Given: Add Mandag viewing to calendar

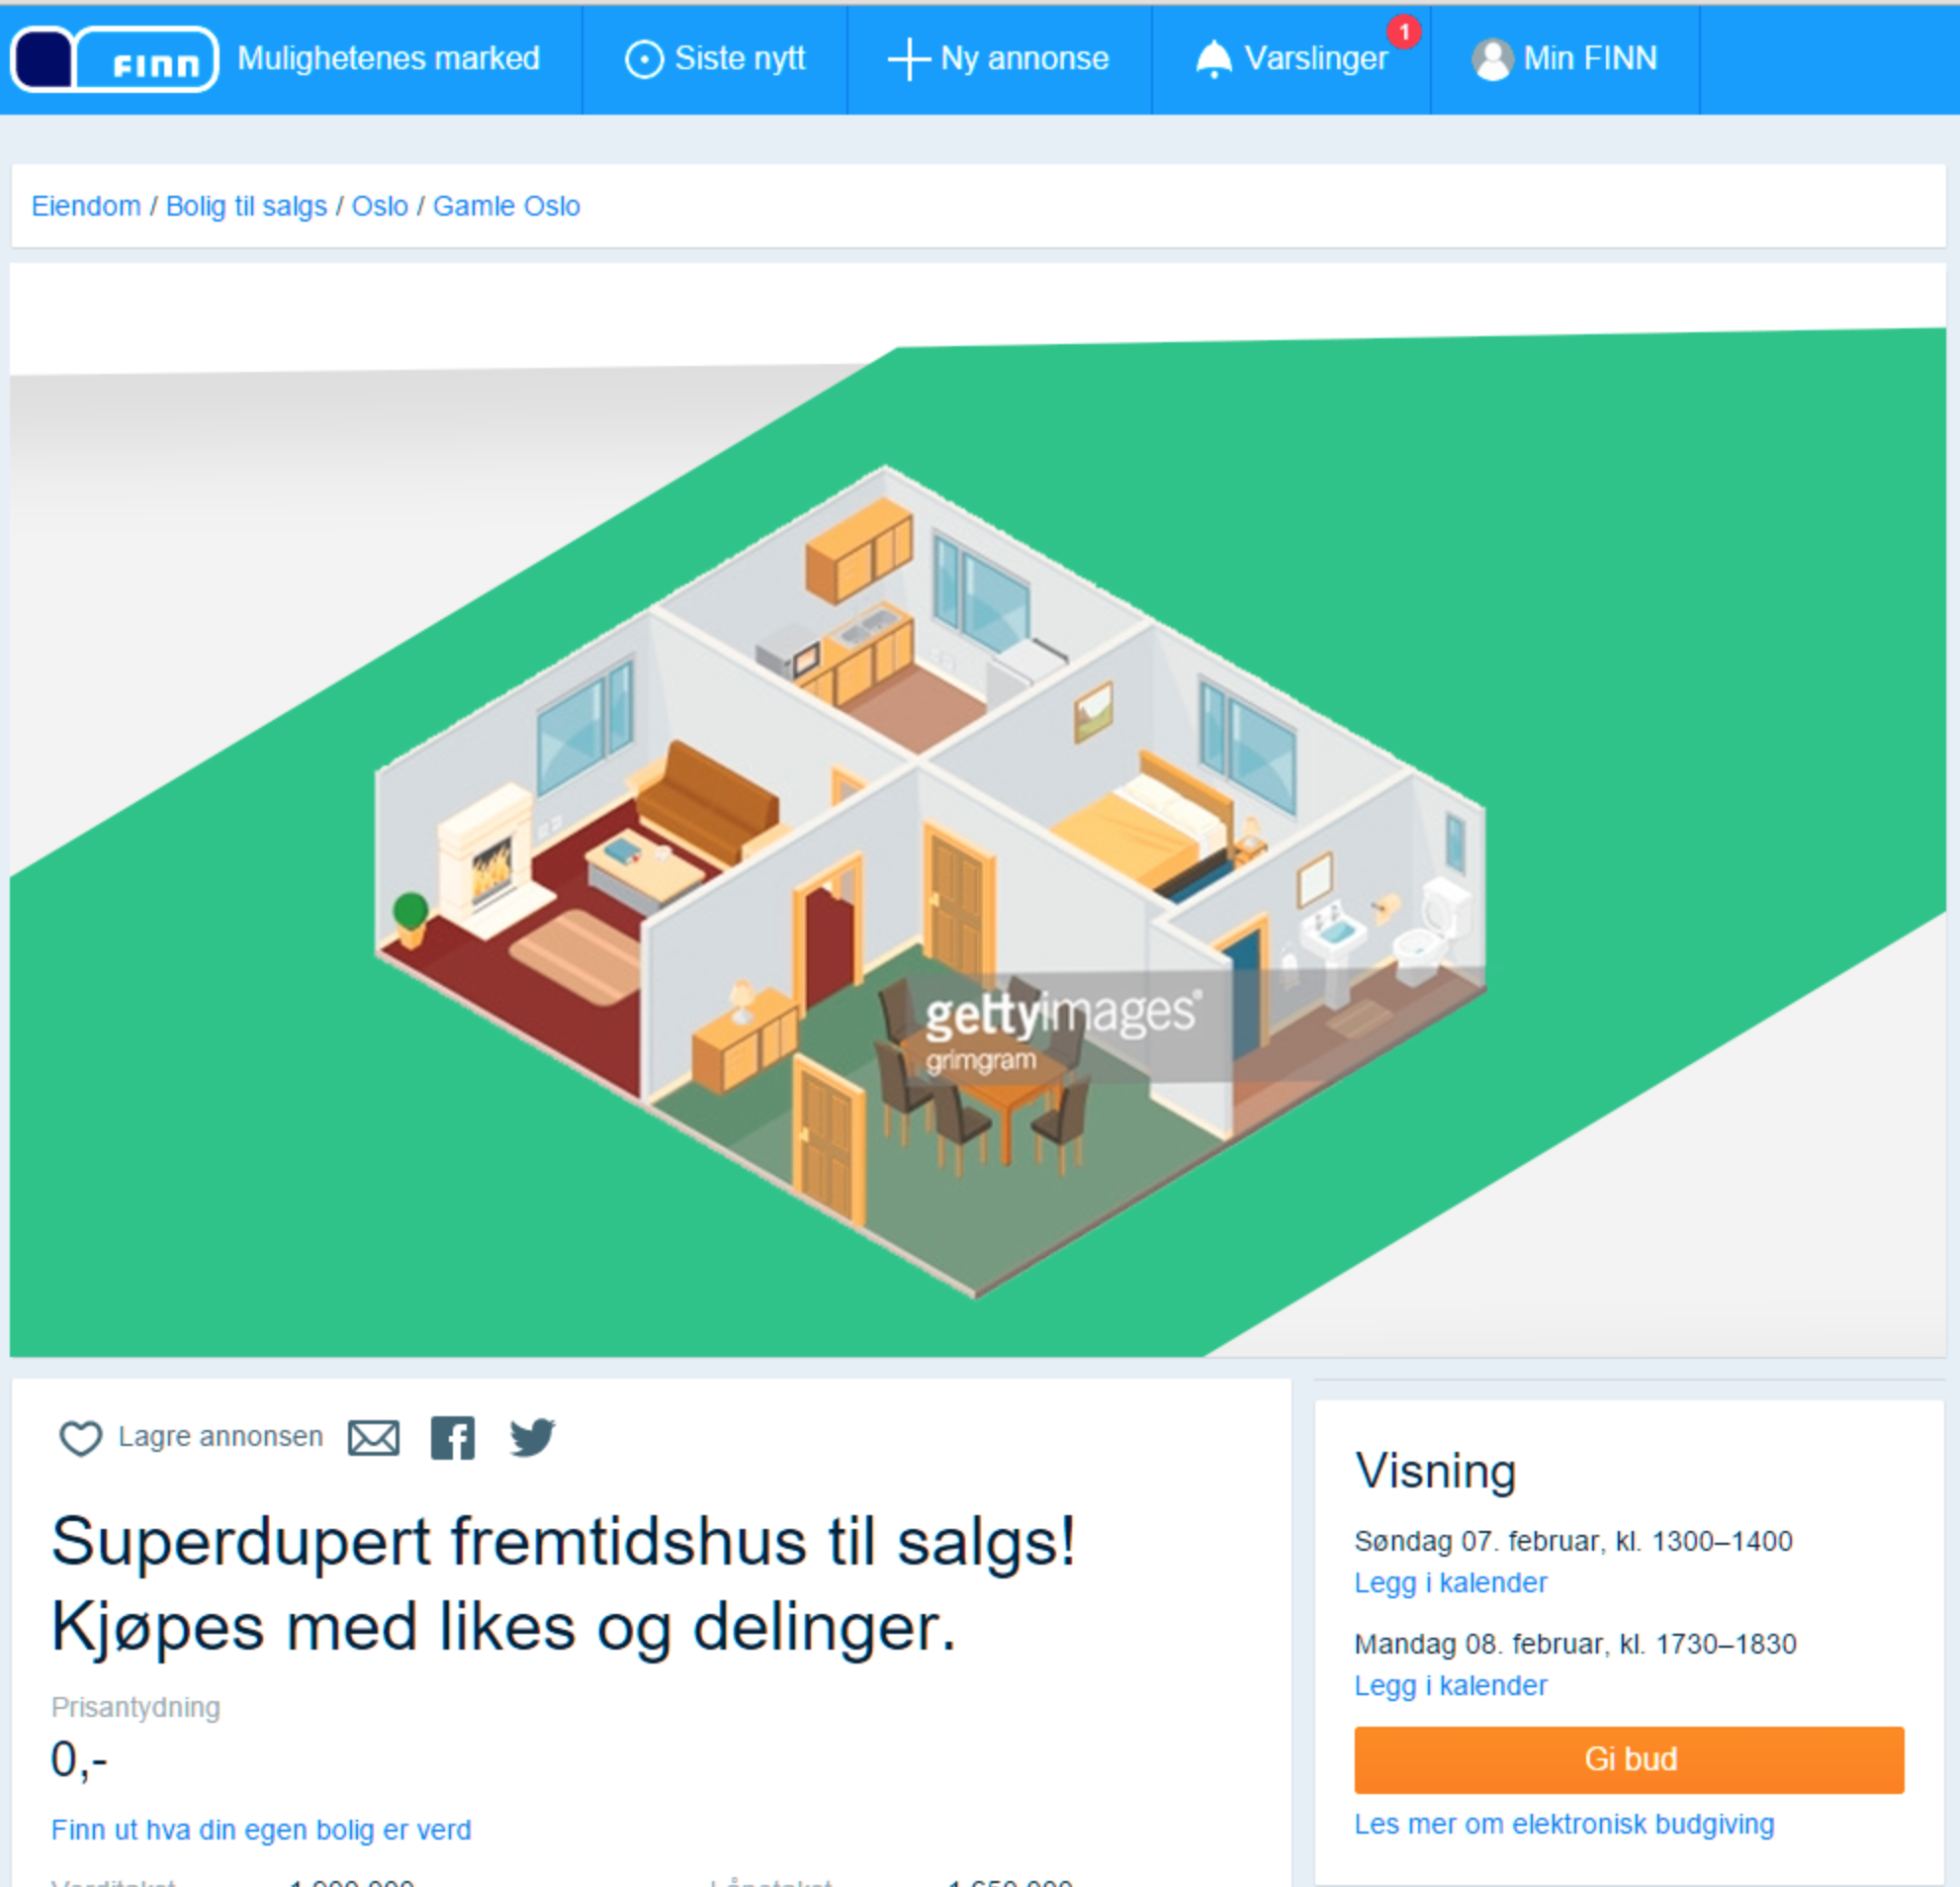Looking at the screenshot, I should [x=1450, y=1686].
